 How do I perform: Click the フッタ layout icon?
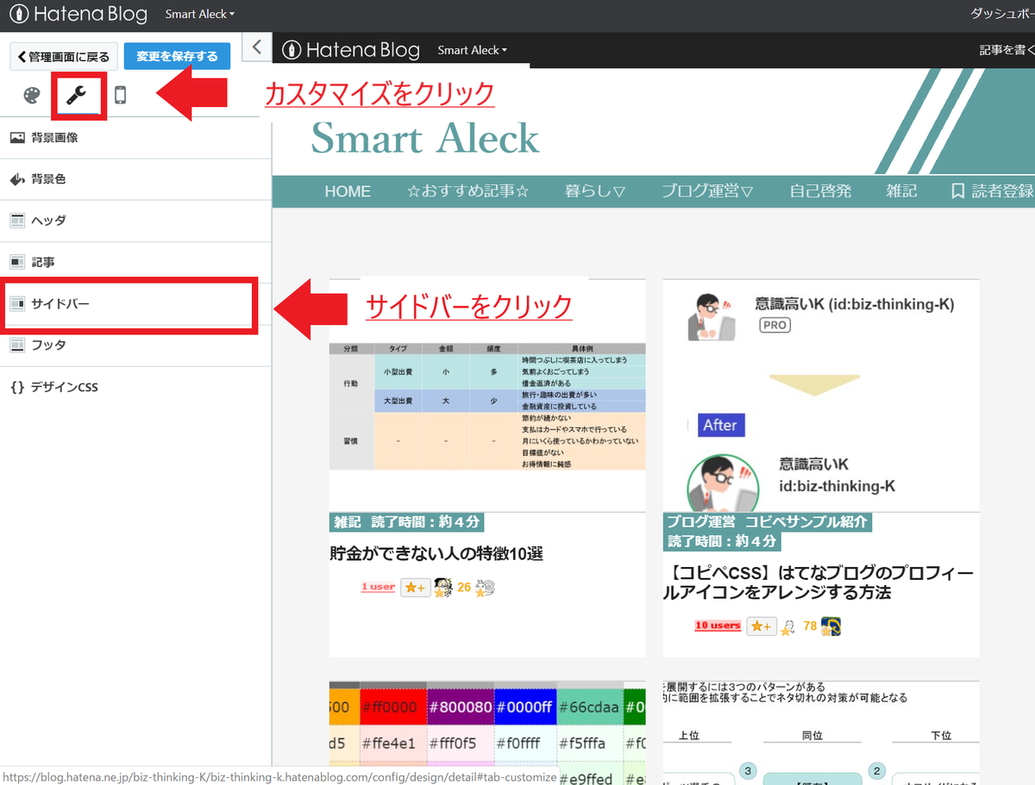[17, 345]
